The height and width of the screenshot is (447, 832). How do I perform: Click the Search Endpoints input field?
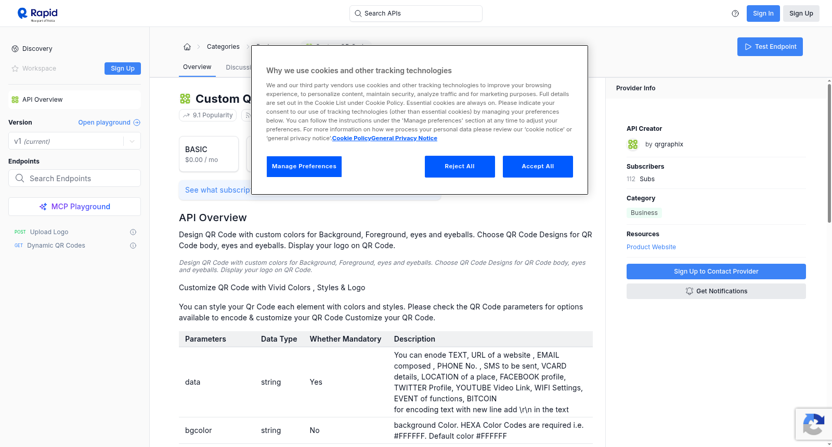click(x=74, y=178)
